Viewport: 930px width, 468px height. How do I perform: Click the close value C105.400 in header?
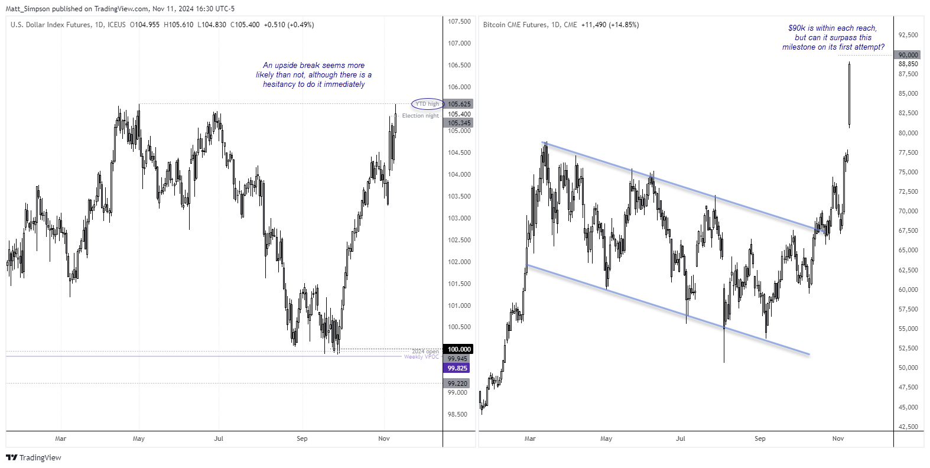245,25
